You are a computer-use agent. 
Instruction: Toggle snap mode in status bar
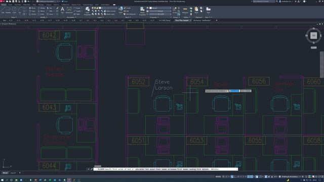coord(226,176)
